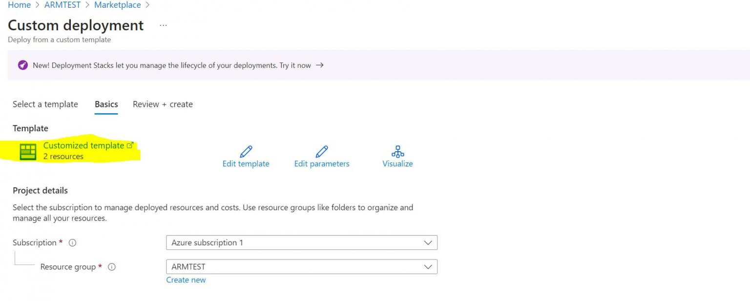
Task: Expand the Subscription dropdown
Action: (428, 242)
